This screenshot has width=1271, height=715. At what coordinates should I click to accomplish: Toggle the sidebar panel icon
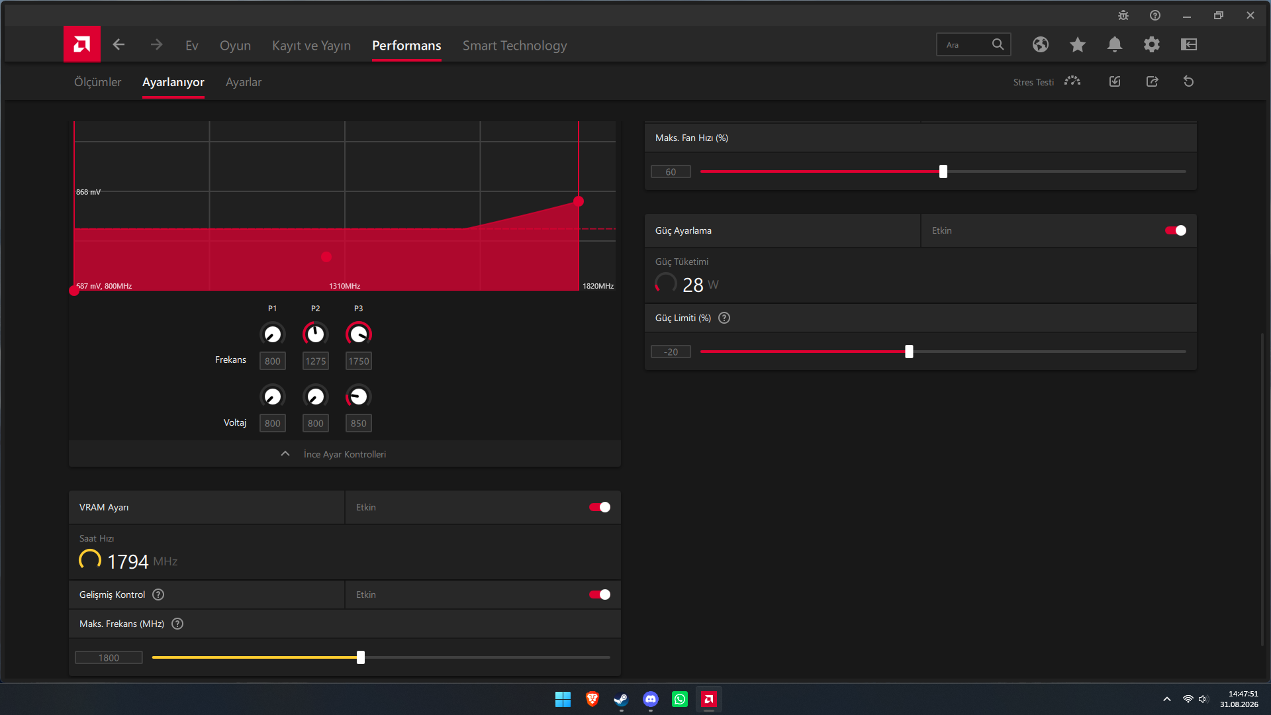tap(1189, 44)
